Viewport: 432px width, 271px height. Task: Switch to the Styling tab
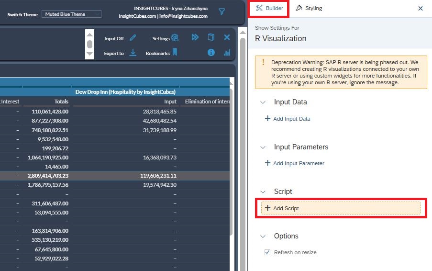tap(309, 9)
